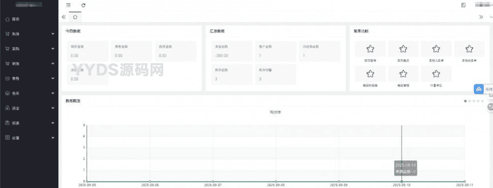493x188 pixels.
Task: Open the note icon near the user name
Action: (463, 5)
